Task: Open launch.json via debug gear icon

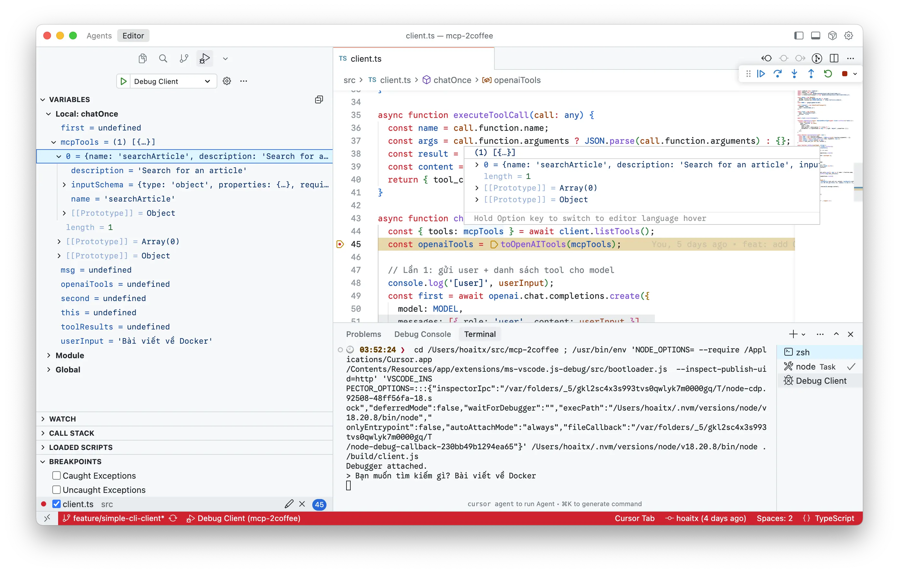Action: pos(227,81)
